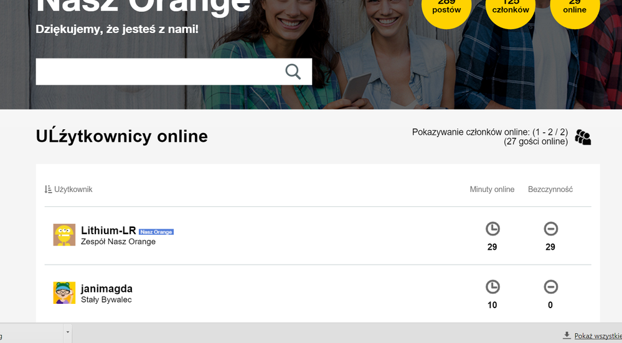Click Bezczynność column header
Viewport: 622px width, 343px height.
(550, 190)
